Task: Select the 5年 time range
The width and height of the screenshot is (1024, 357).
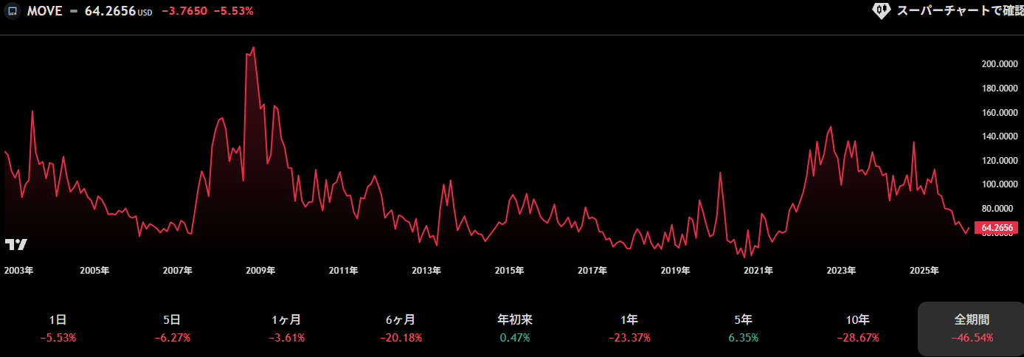Action: pos(744,328)
